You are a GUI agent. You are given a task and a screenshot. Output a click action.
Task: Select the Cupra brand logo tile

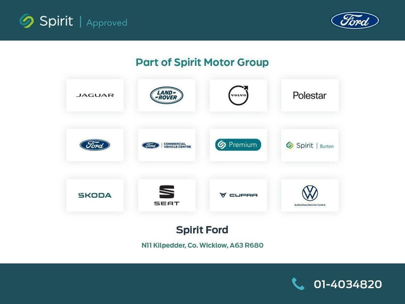pos(238,195)
